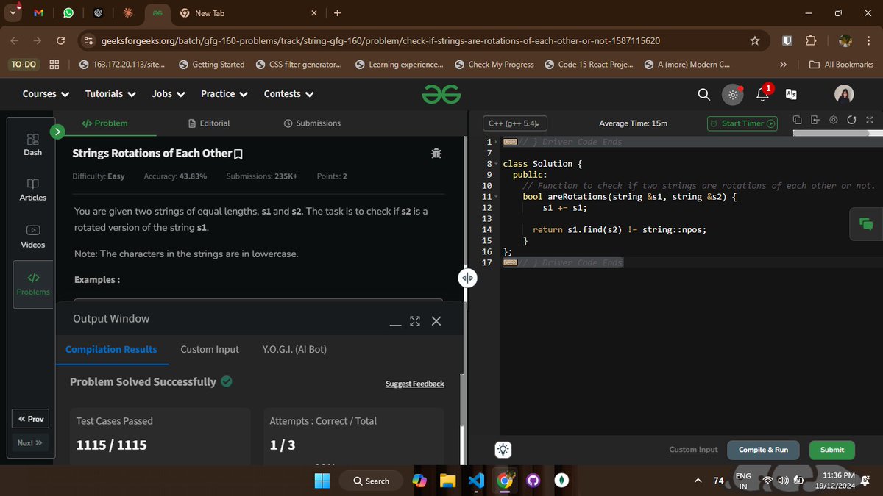
Task: Open the Y.O.G.I. (AI Bot) tab
Action: [294, 349]
